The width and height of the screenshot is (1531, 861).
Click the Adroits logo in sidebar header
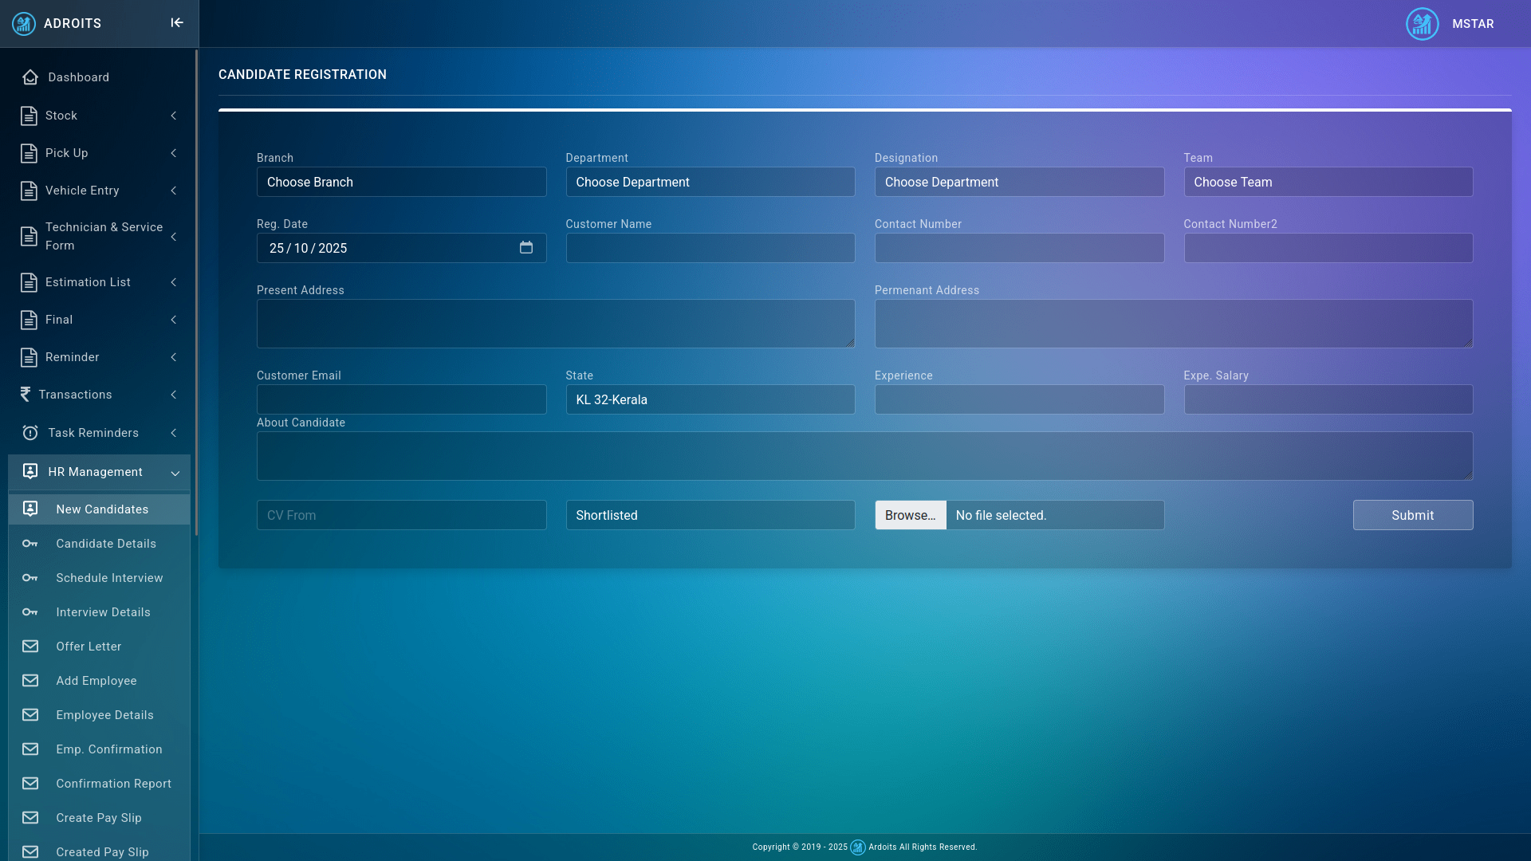24,24
